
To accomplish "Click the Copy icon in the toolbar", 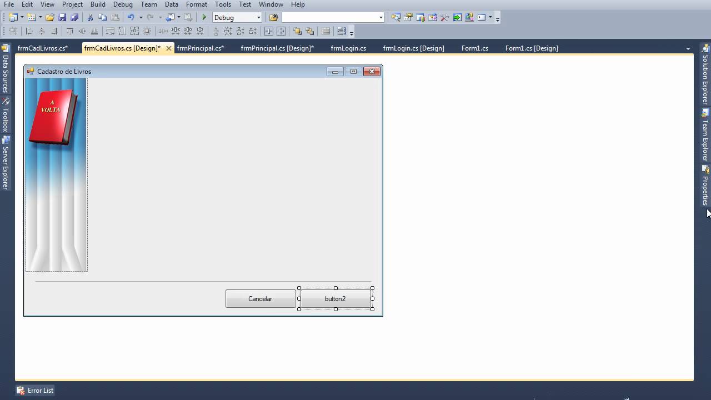I will [x=102, y=17].
